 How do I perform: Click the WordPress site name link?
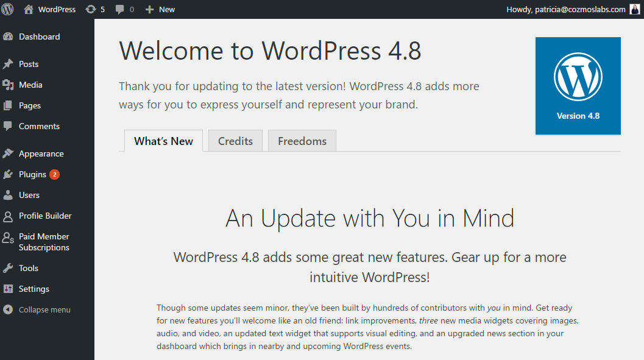57,9
